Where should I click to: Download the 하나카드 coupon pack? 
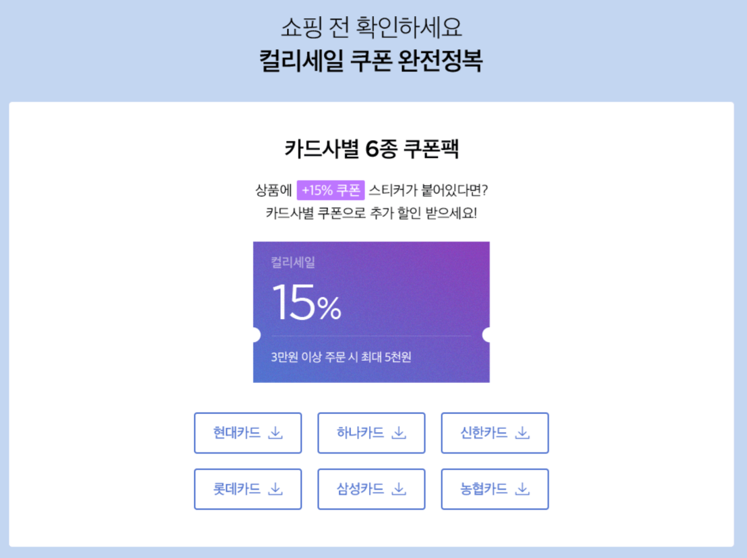(x=371, y=433)
